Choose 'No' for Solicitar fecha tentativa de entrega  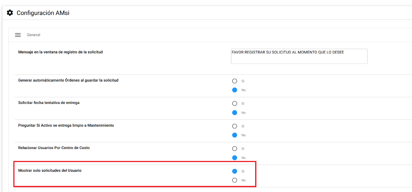[x=235, y=113]
